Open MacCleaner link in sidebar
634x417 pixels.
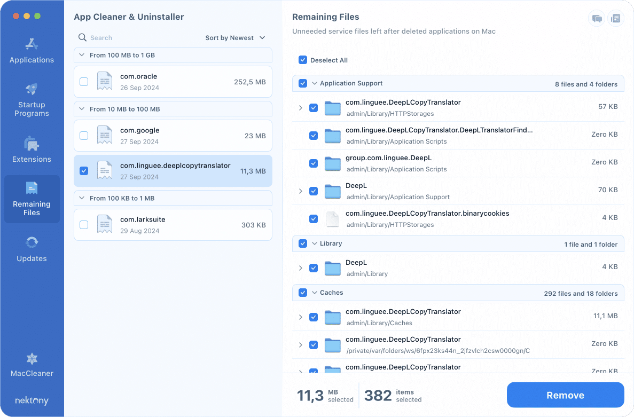32,365
